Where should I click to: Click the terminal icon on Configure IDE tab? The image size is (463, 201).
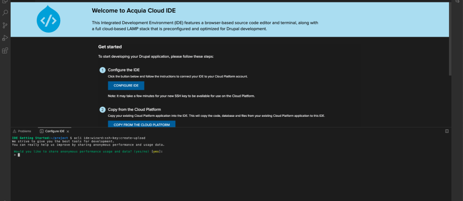pyautogui.click(x=41, y=131)
